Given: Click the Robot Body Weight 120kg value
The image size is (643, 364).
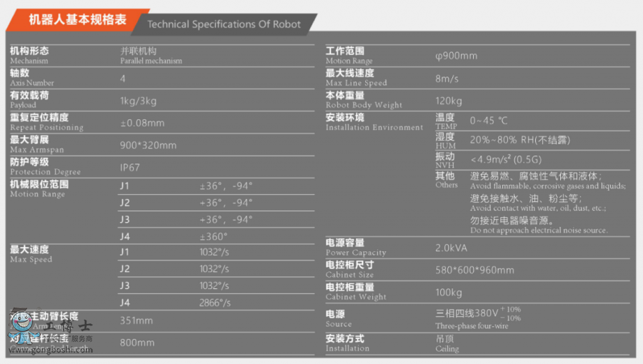Looking at the screenshot, I should coord(449,101).
